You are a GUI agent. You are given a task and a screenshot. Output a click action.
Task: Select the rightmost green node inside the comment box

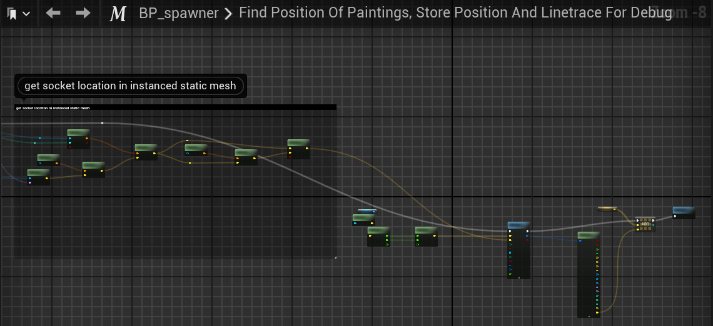298,143
